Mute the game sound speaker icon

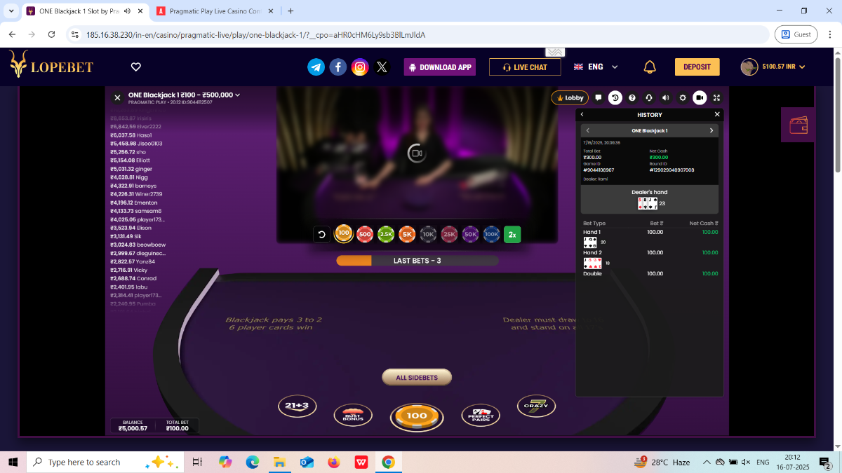pos(666,98)
